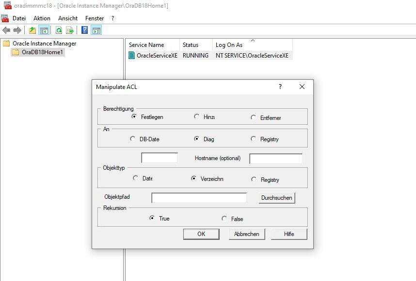416x281 pixels.
Task: Open MMC help via question mark icon
Action: tap(84, 30)
